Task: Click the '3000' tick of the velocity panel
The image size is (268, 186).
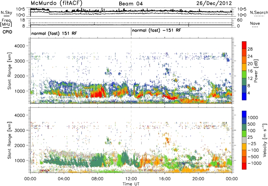Action: pyautogui.click(x=20, y=130)
